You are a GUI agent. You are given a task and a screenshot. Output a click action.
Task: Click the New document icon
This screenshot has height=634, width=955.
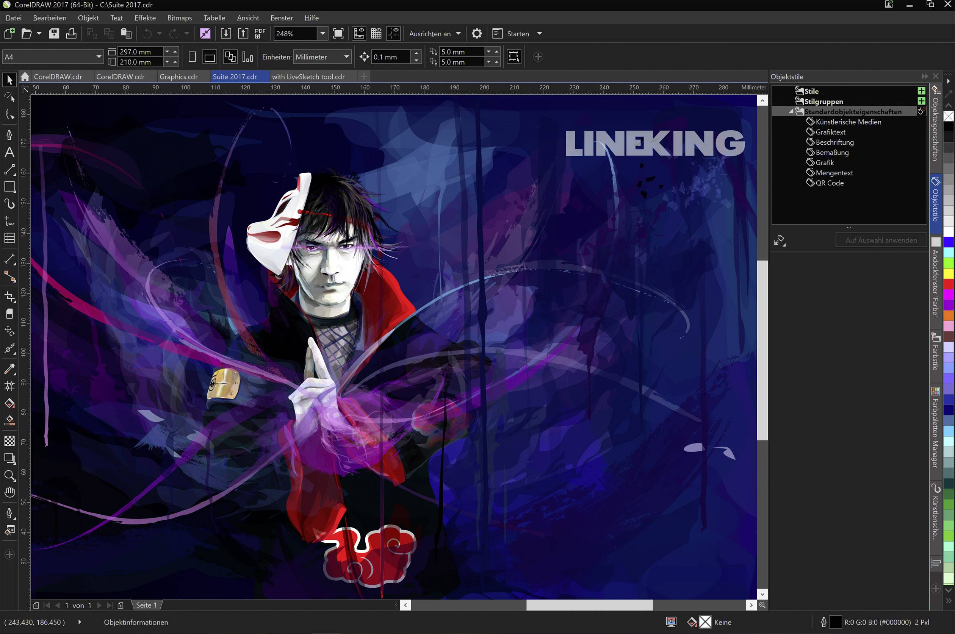[9, 33]
